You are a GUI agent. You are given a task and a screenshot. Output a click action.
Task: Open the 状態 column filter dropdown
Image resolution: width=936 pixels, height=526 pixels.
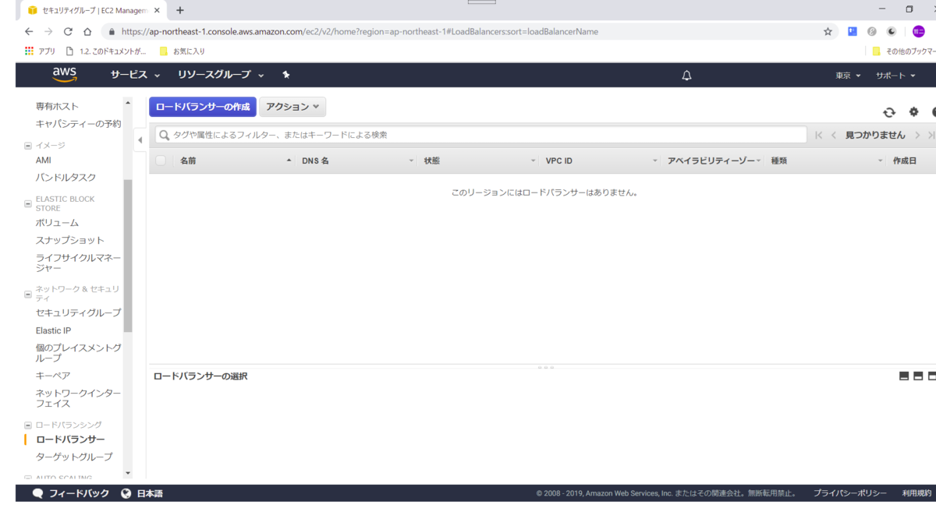tap(533, 160)
